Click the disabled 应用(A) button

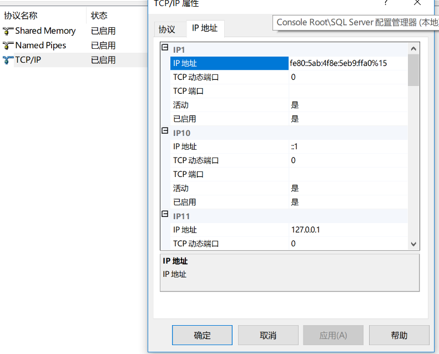333,335
